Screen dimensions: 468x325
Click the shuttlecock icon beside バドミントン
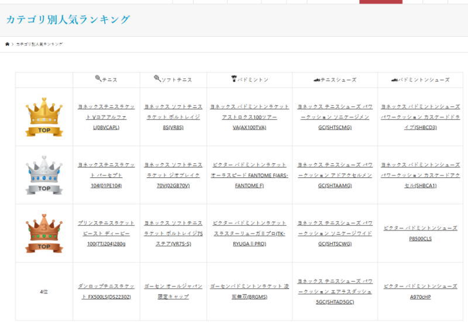pyautogui.click(x=234, y=79)
